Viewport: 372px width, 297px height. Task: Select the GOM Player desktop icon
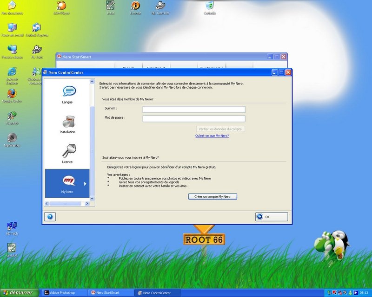[61, 8]
